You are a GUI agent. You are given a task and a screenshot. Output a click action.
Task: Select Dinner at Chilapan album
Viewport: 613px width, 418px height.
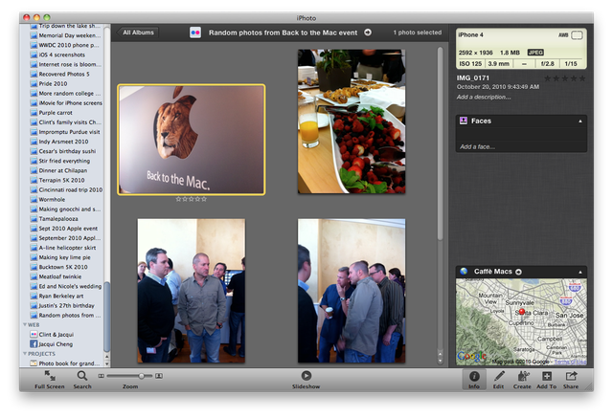[64, 170]
